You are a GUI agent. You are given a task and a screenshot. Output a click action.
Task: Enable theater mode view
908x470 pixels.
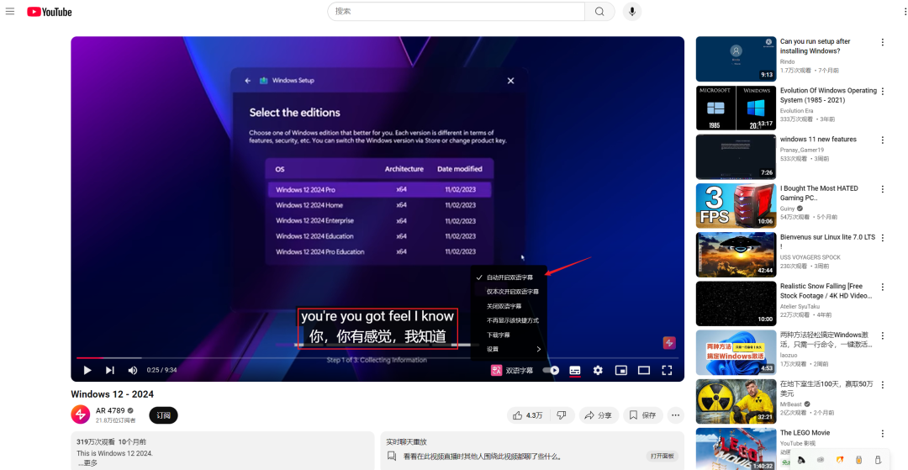pyautogui.click(x=644, y=370)
